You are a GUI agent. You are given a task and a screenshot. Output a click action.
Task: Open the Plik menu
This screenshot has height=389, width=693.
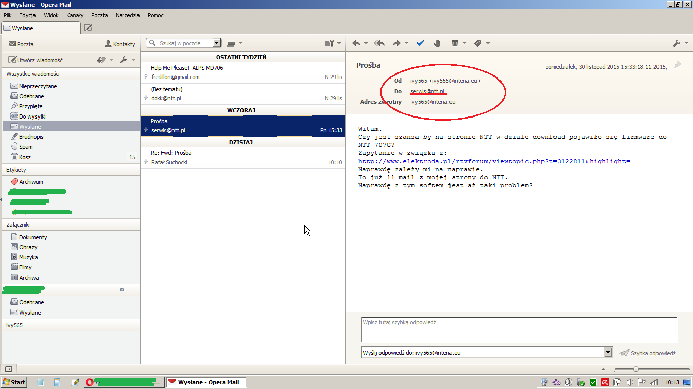(x=8, y=15)
